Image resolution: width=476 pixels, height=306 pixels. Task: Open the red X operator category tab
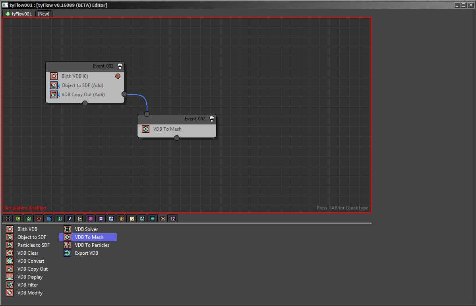pyautogui.click(x=39, y=219)
